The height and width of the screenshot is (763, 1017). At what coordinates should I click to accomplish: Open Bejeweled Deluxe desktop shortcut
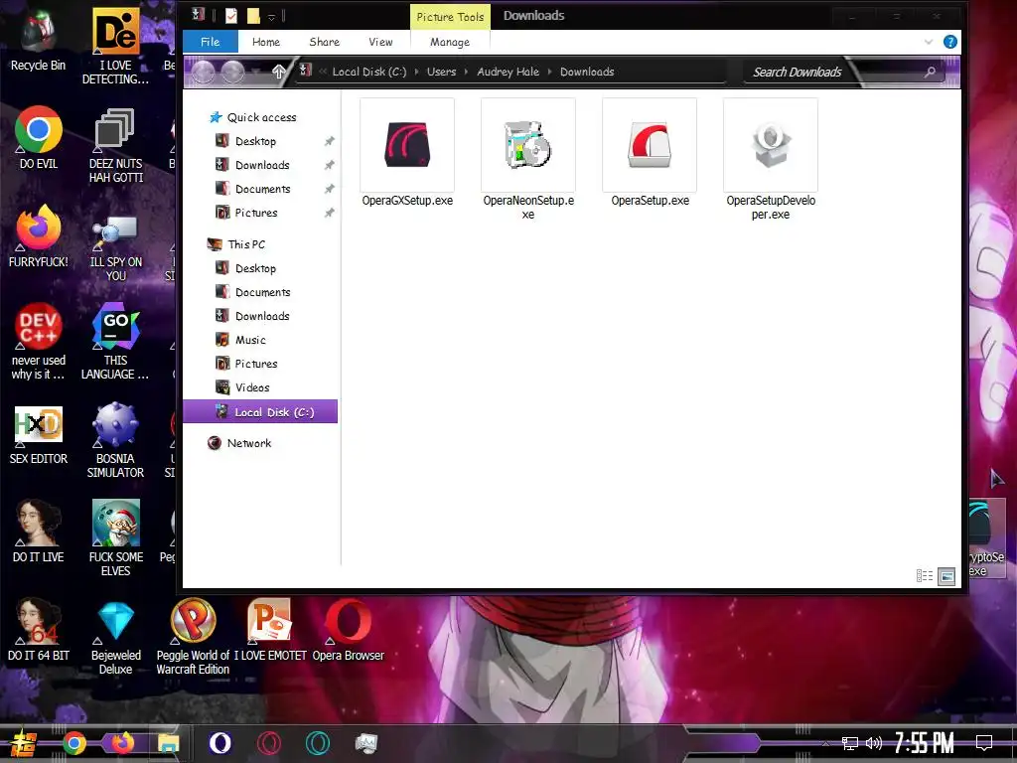tap(115, 639)
